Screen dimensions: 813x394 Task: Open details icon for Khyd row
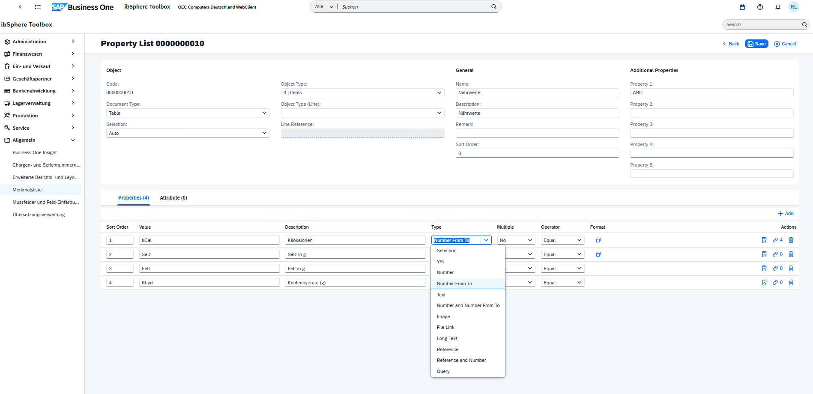(x=764, y=283)
